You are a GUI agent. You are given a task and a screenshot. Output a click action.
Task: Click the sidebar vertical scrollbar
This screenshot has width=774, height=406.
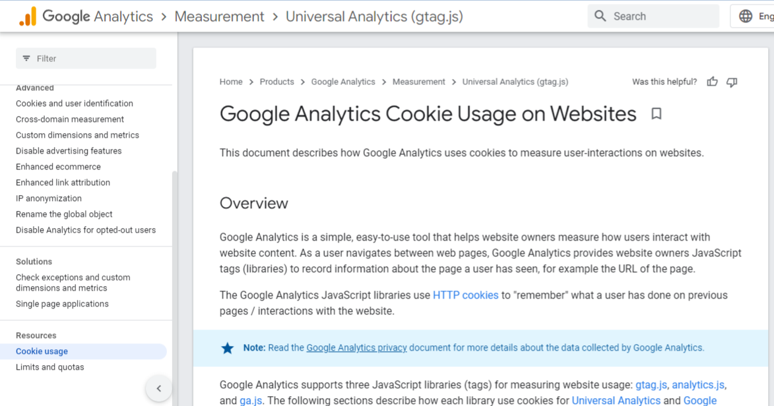tap(175, 264)
